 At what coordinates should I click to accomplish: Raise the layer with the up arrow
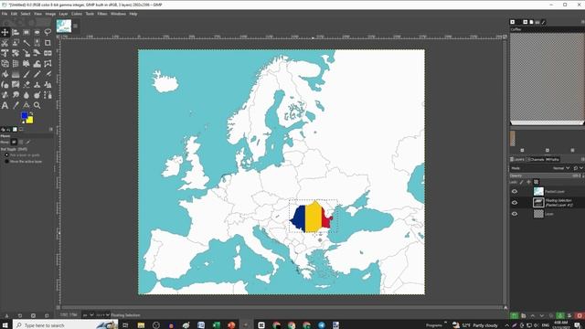(532, 315)
